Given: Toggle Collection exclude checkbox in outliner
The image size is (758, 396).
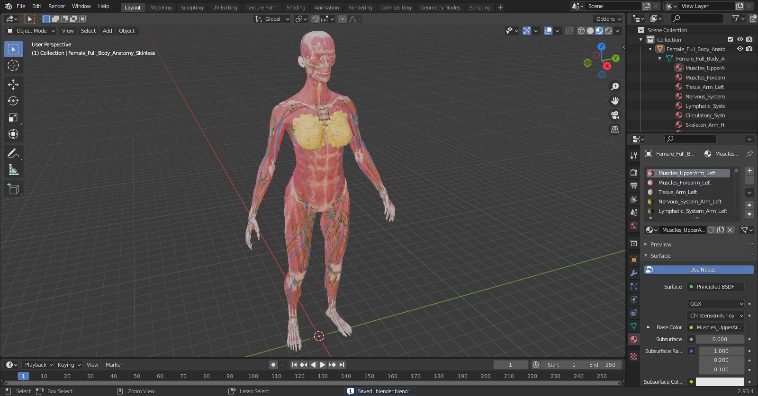Looking at the screenshot, I should [x=731, y=39].
